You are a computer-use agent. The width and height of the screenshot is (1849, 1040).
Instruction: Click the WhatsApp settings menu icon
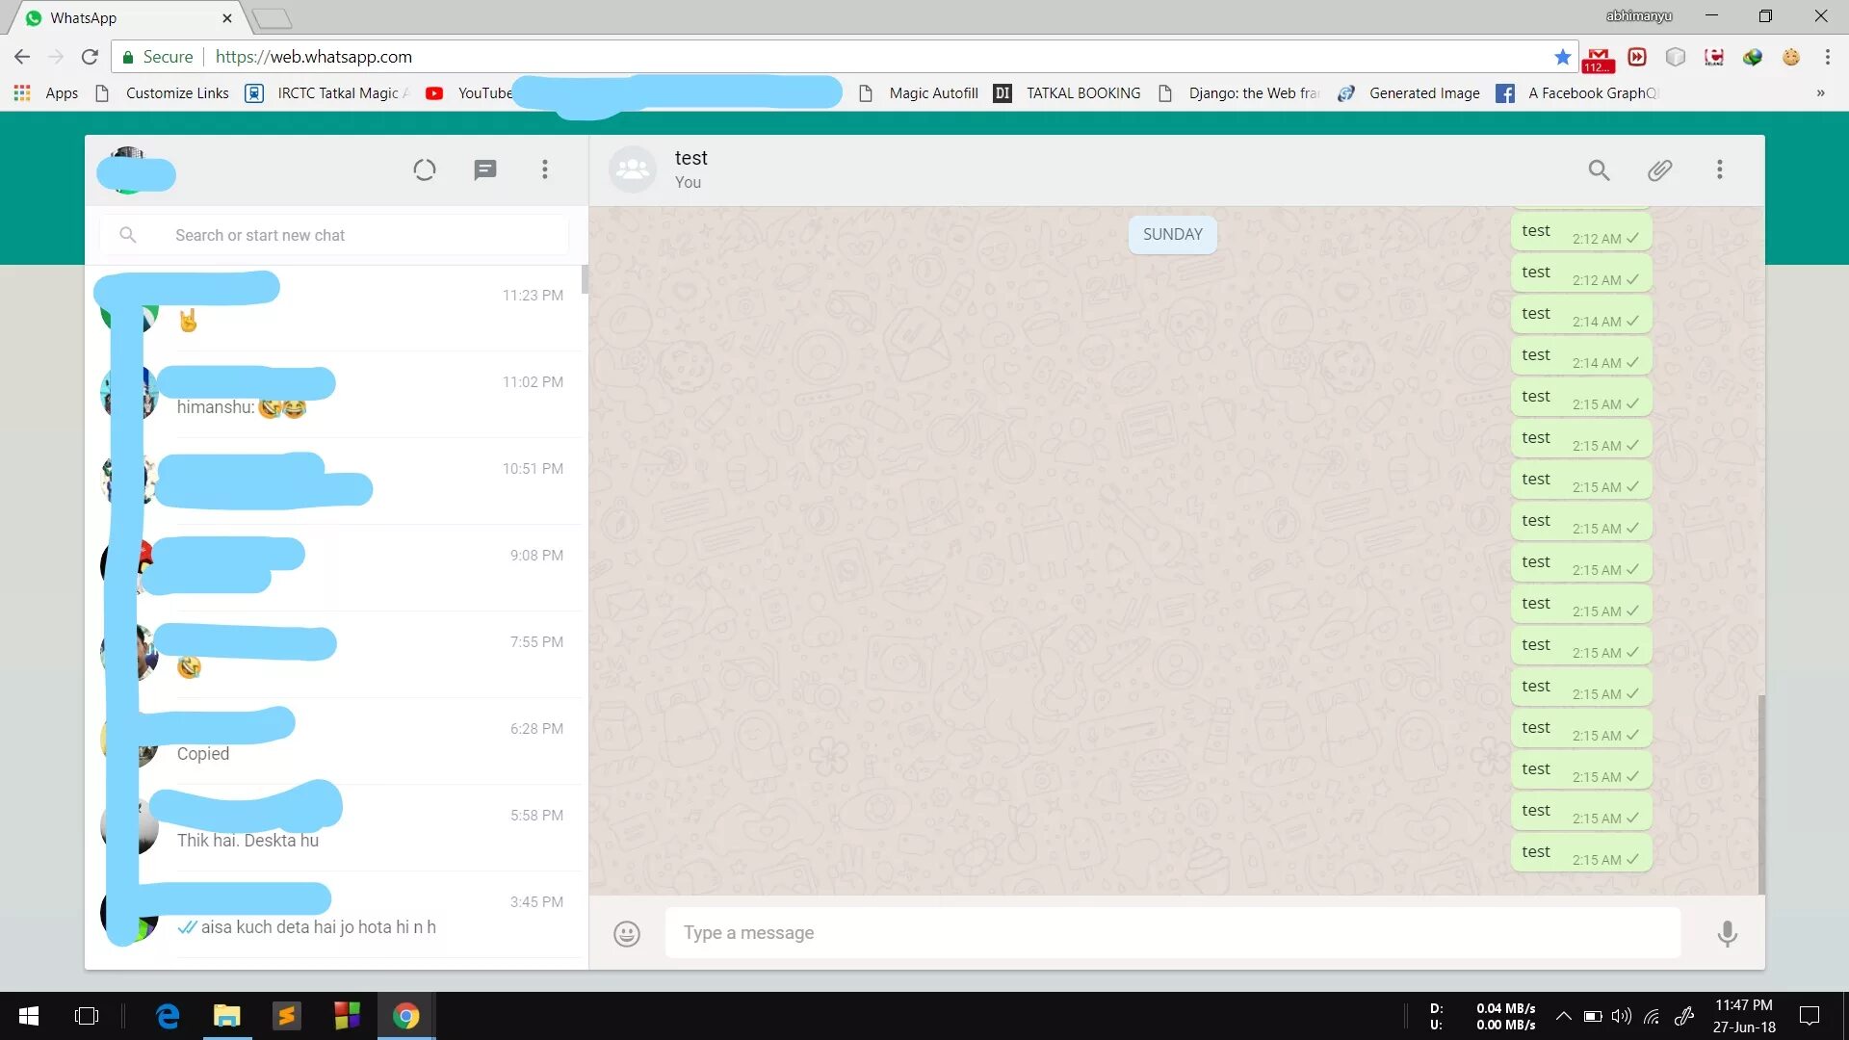543,169
